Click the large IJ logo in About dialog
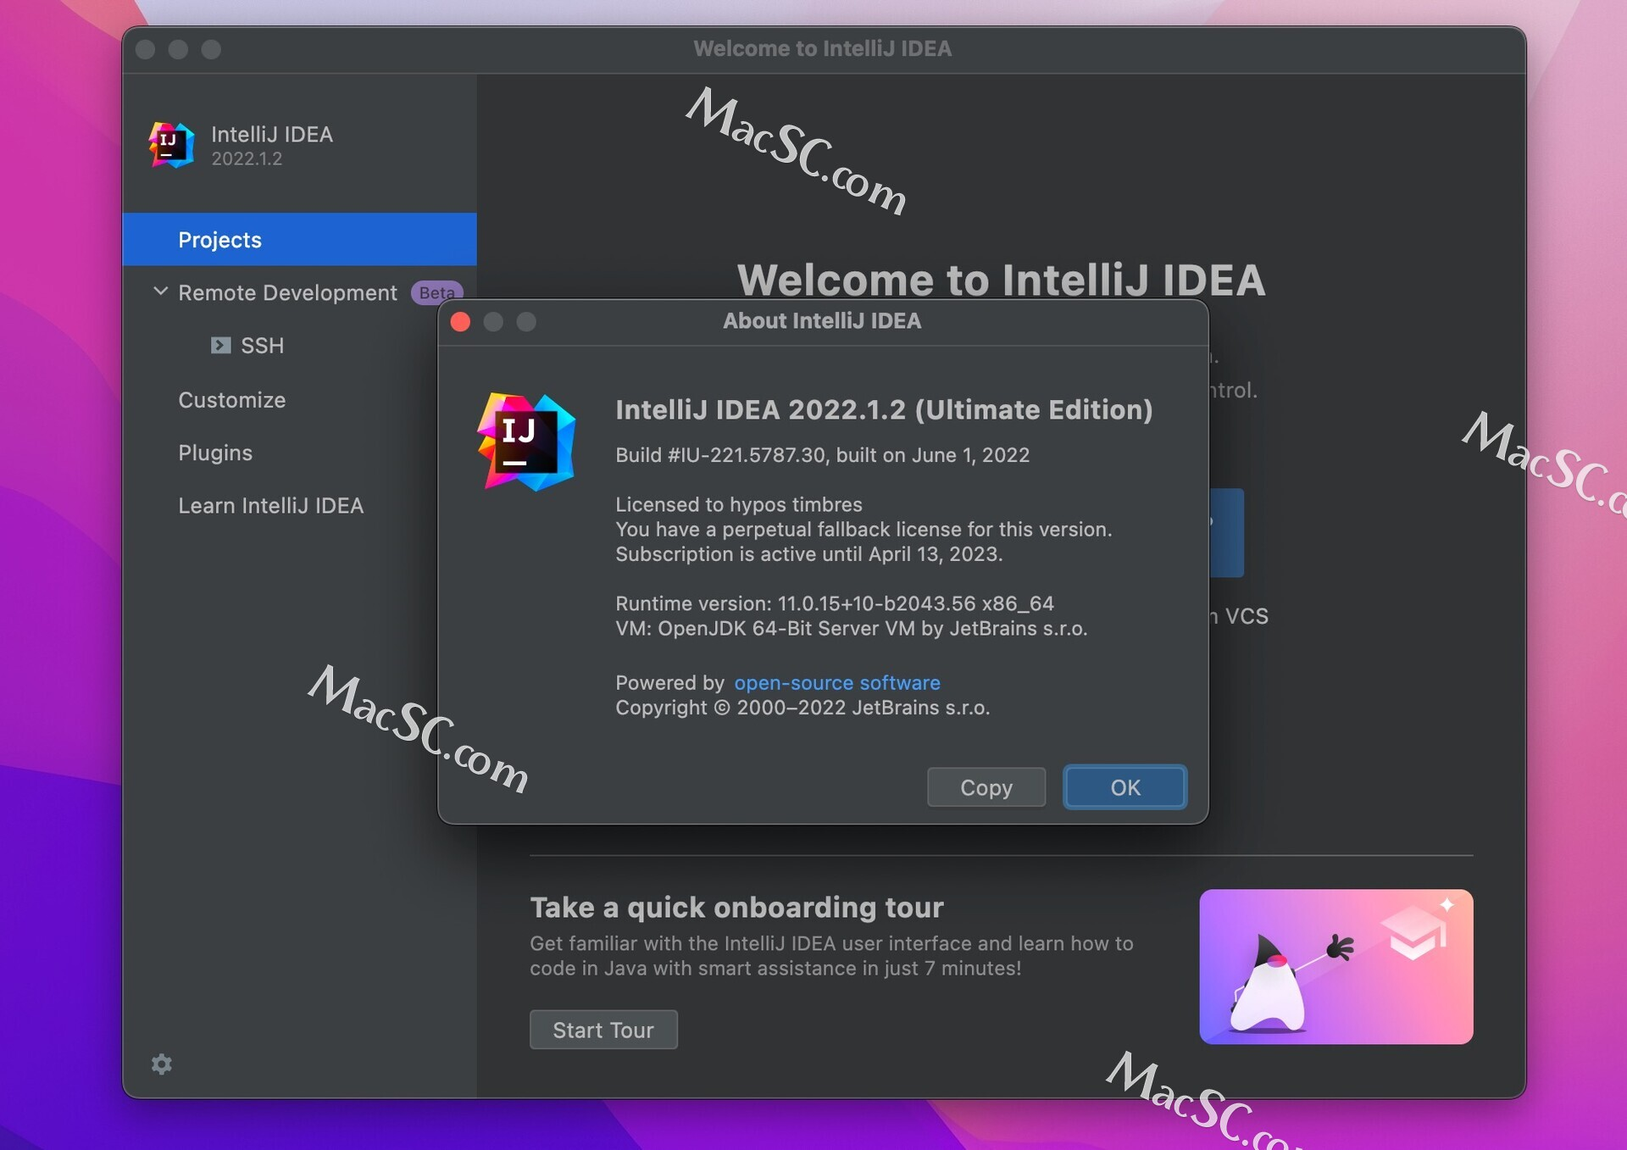 point(526,442)
